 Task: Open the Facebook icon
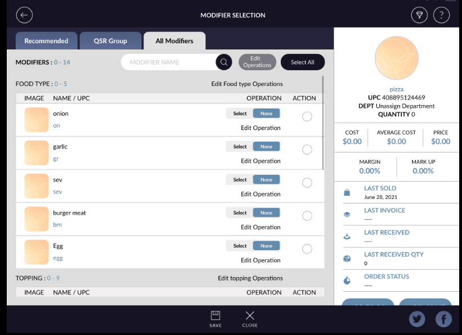443,319
